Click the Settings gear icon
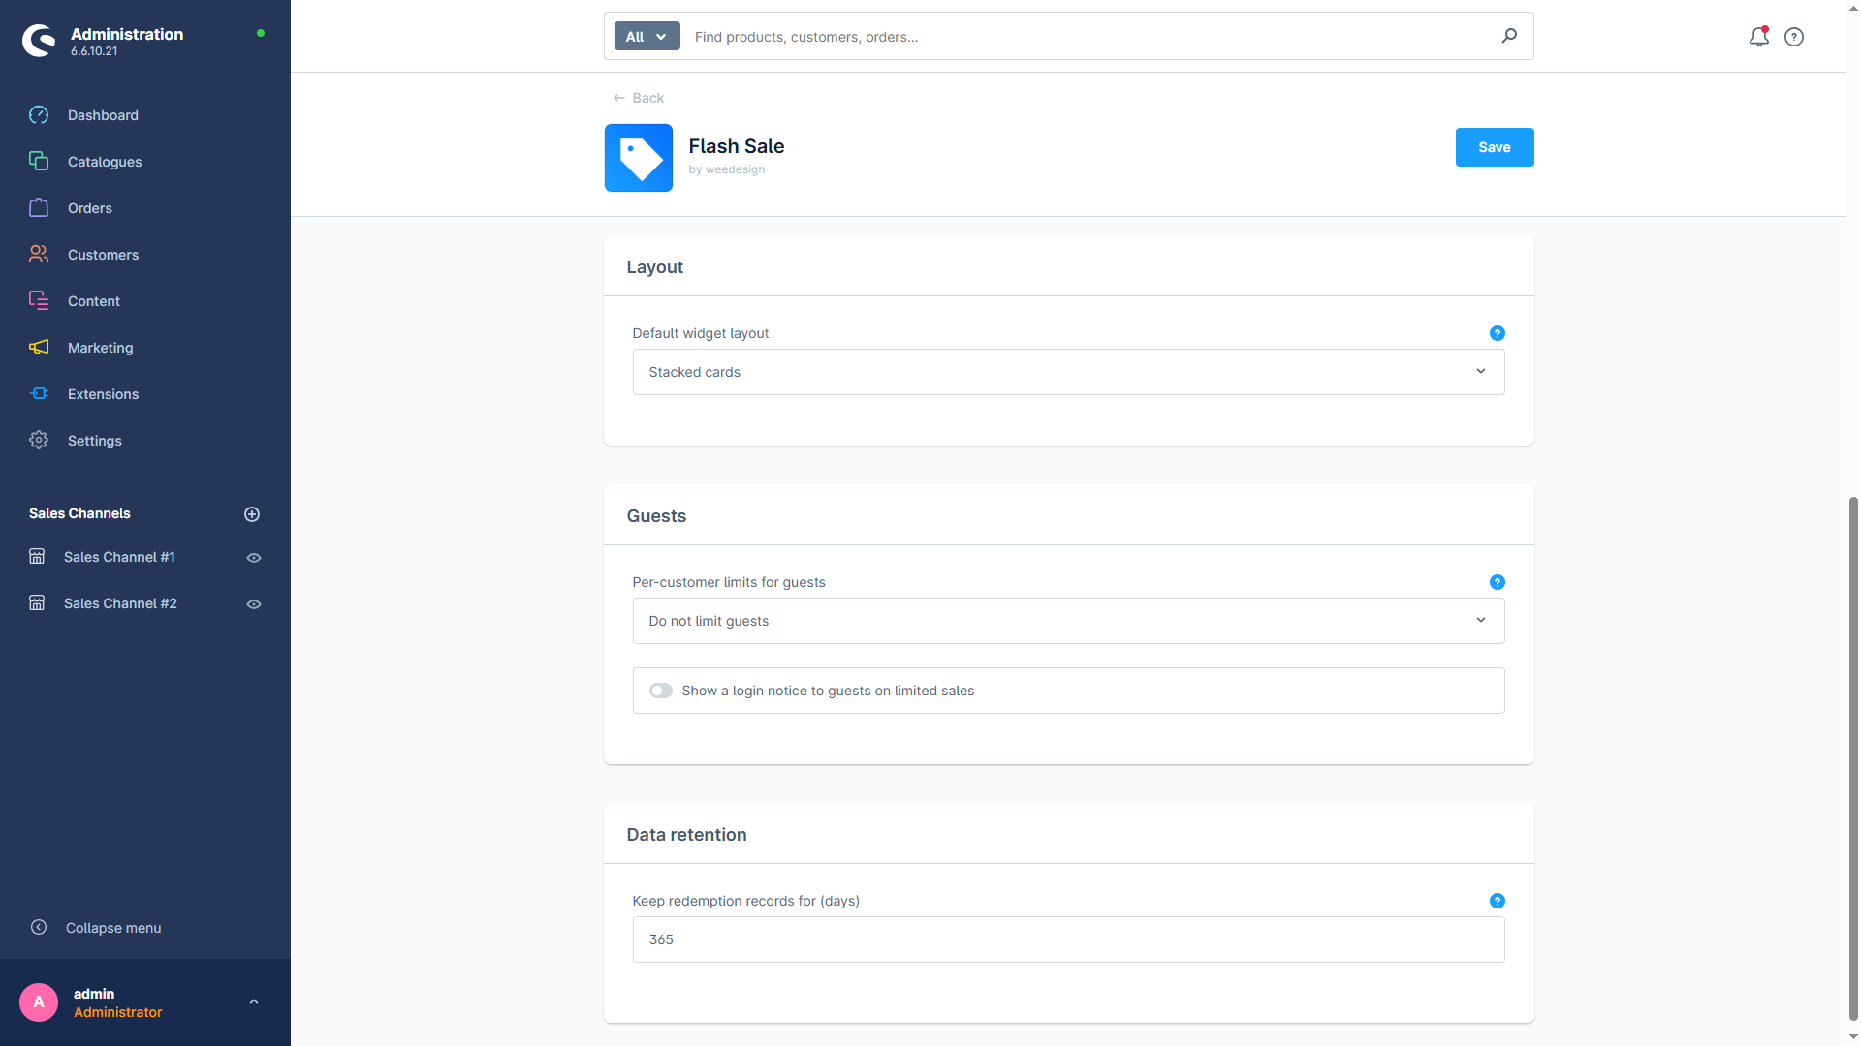 [39, 441]
